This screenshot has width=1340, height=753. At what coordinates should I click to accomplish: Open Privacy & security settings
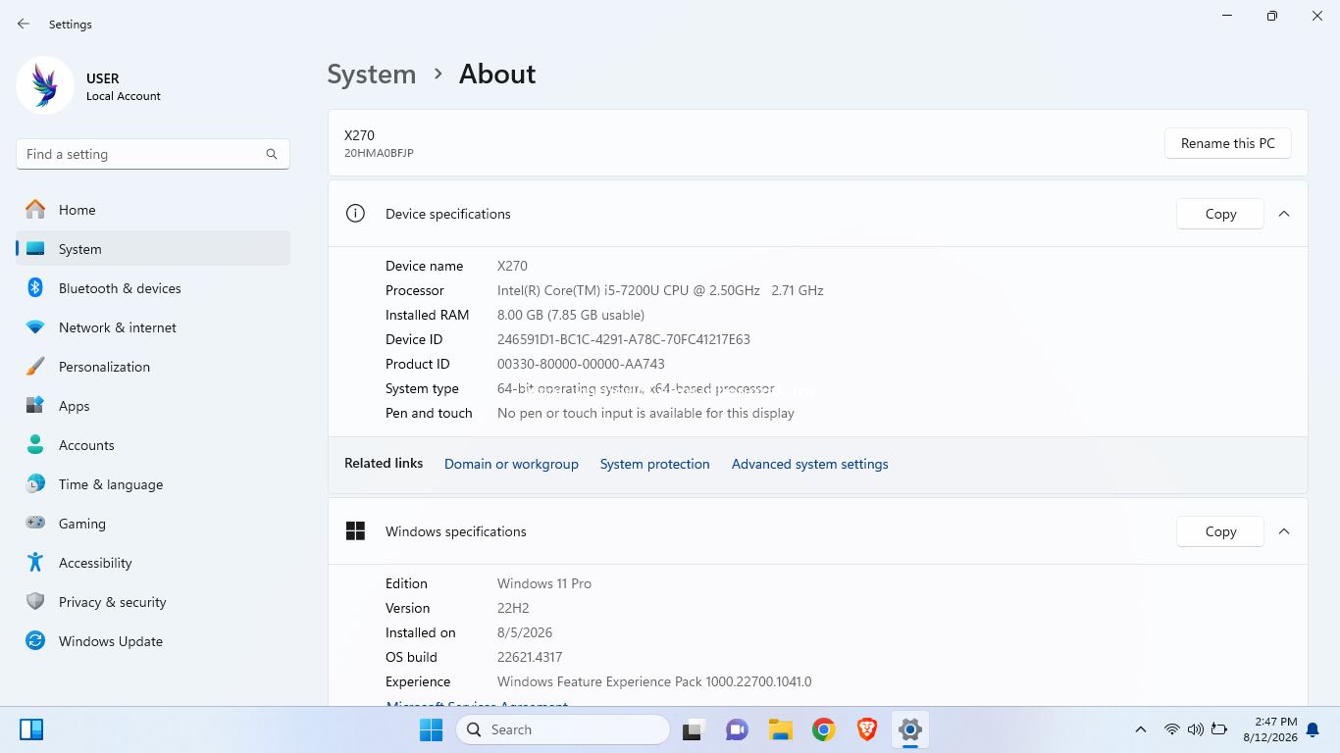pos(153,602)
